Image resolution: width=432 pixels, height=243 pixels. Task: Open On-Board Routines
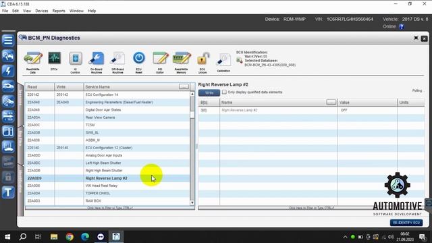97,63
